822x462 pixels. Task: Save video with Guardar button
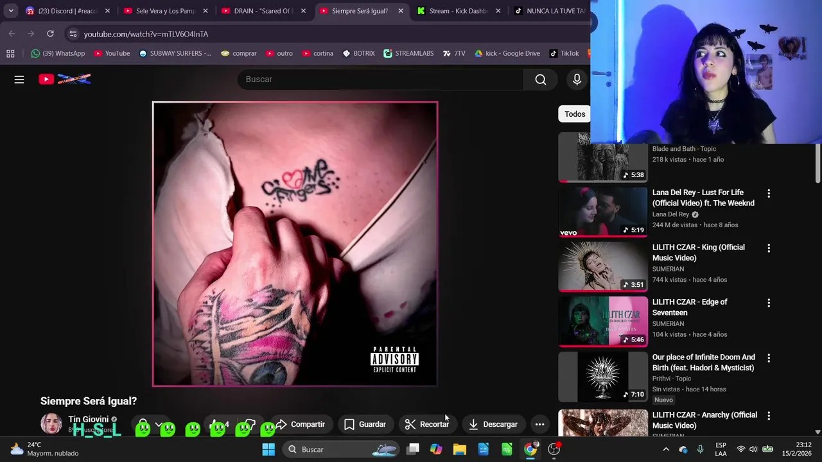365,424
